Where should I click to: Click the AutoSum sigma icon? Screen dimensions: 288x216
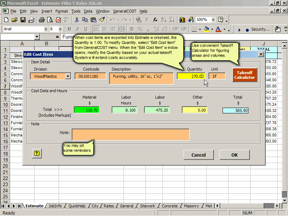[147, 20]
